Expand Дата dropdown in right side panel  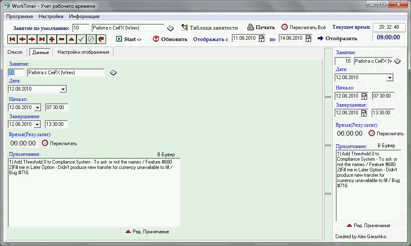point(390,77)
